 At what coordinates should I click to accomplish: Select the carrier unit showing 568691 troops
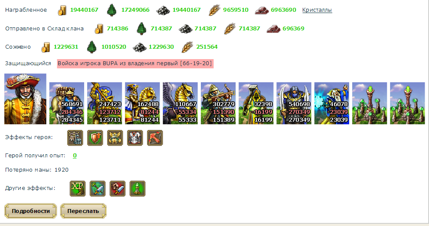click(67, 103)
